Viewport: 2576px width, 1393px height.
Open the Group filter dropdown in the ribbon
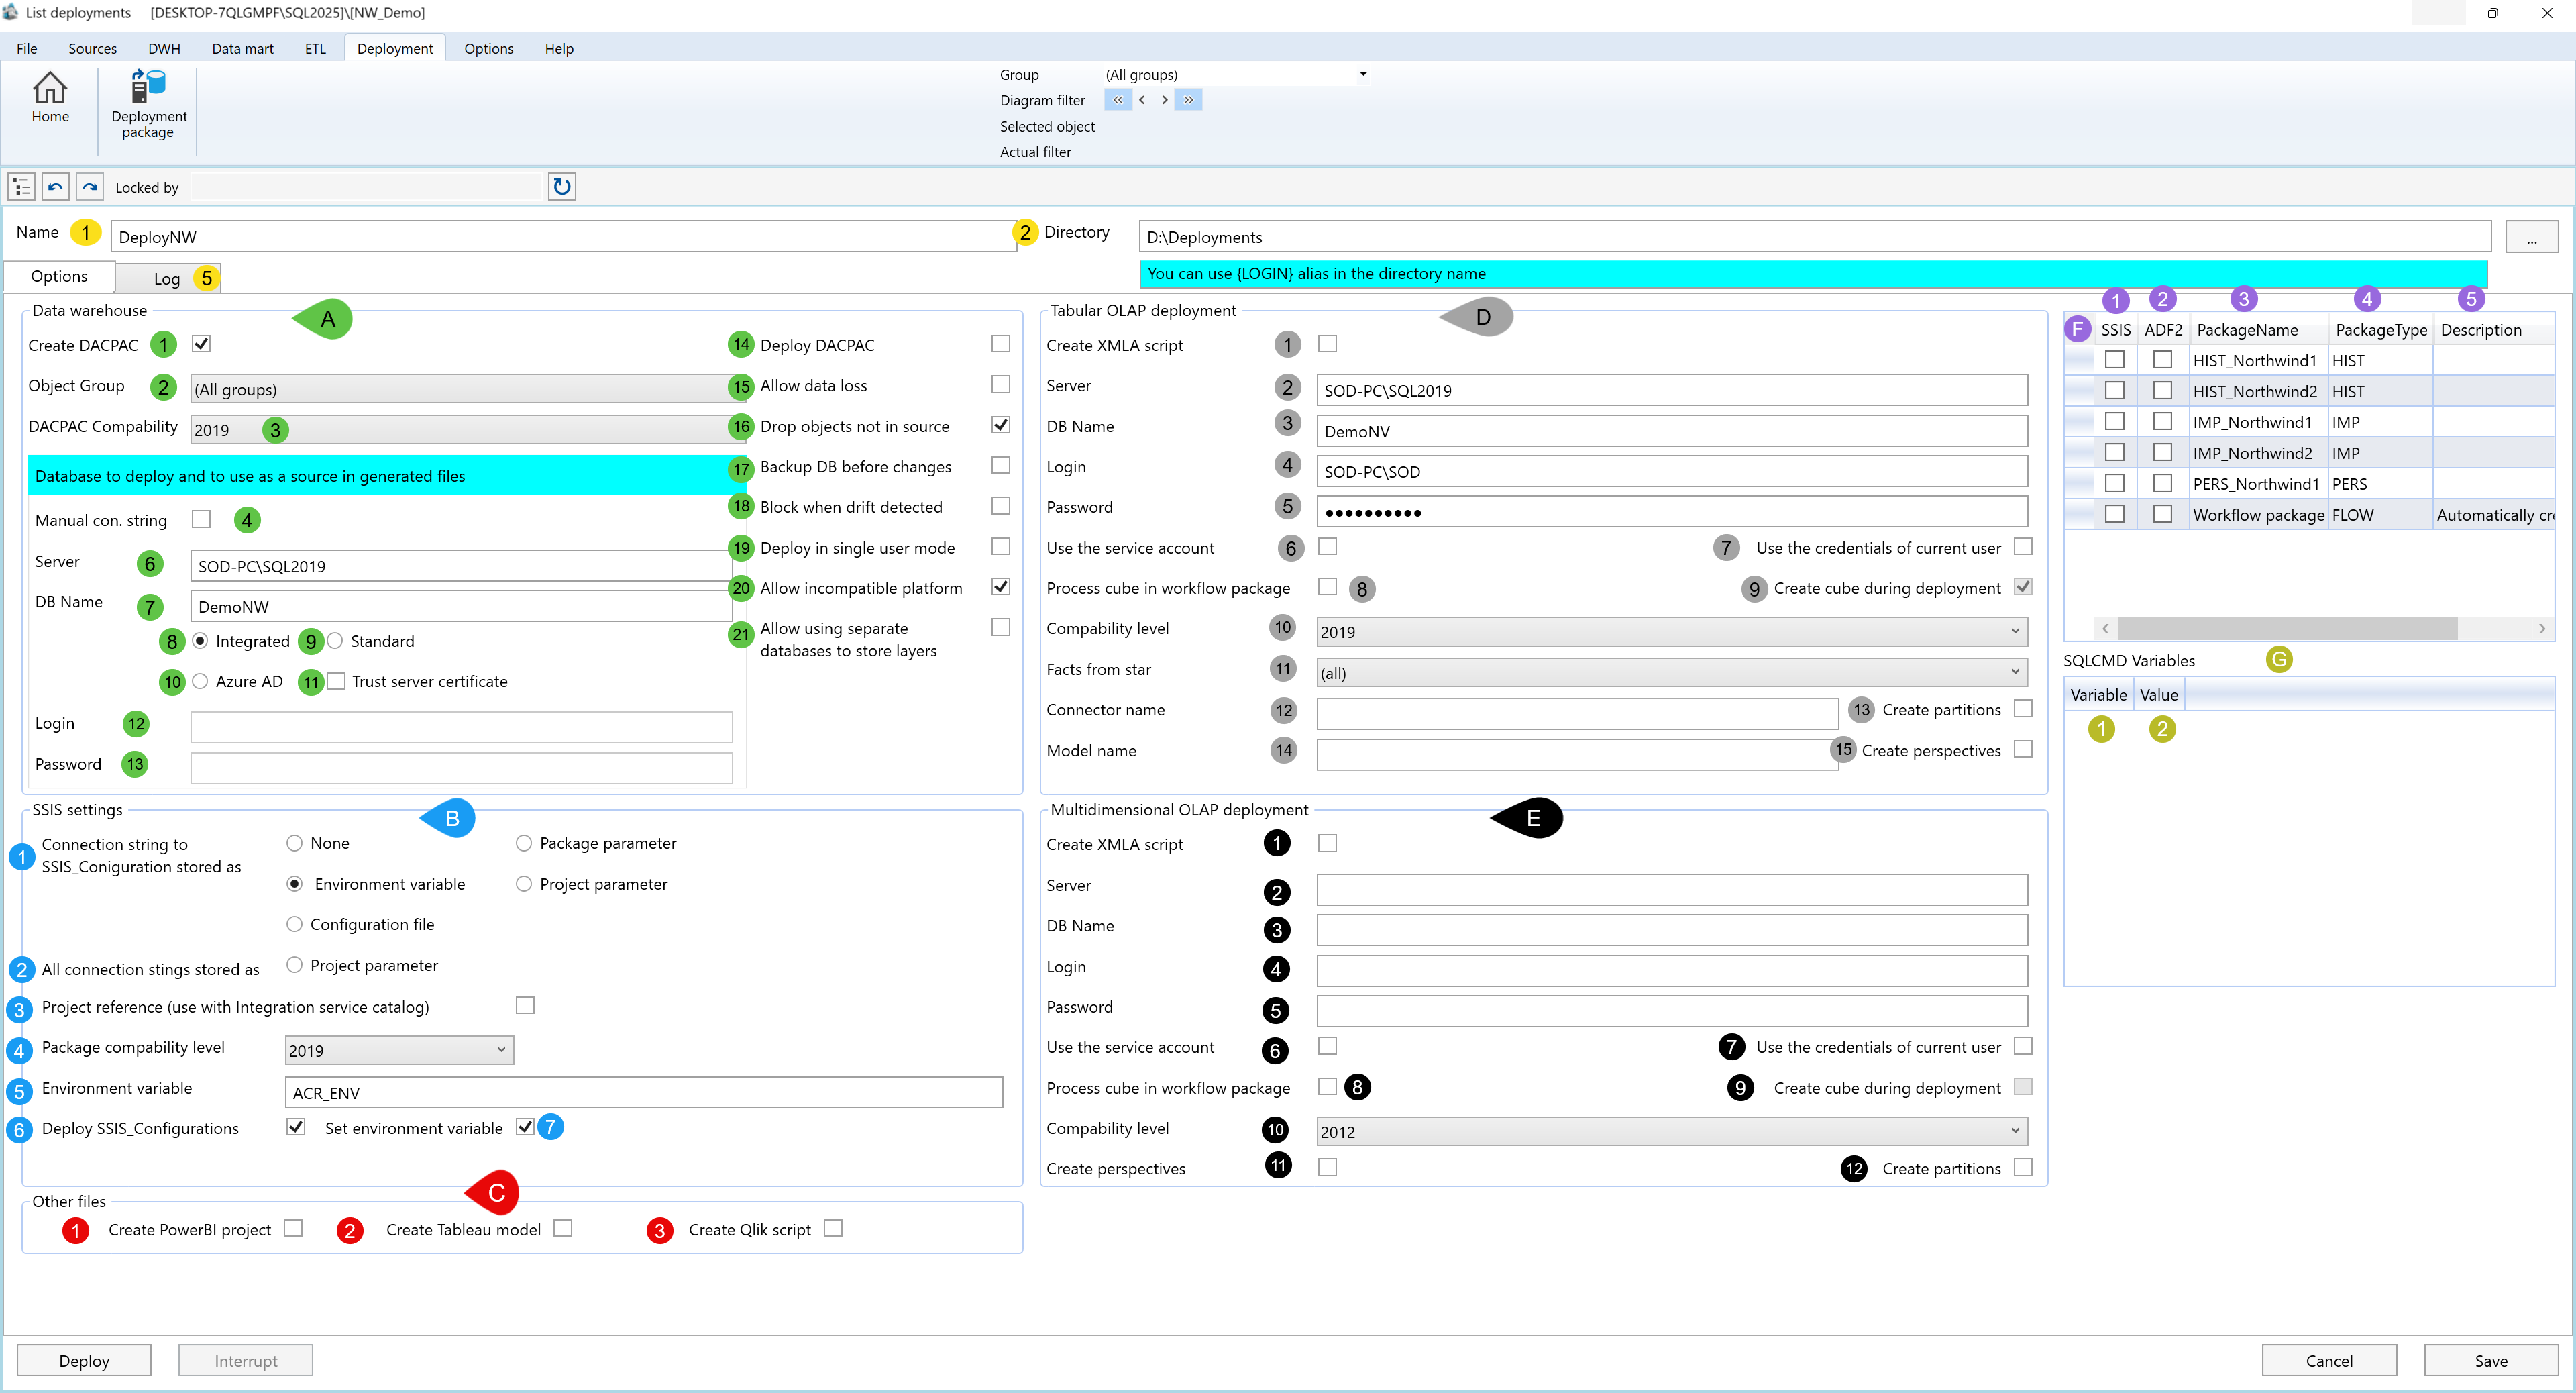tap(1362, 74)
